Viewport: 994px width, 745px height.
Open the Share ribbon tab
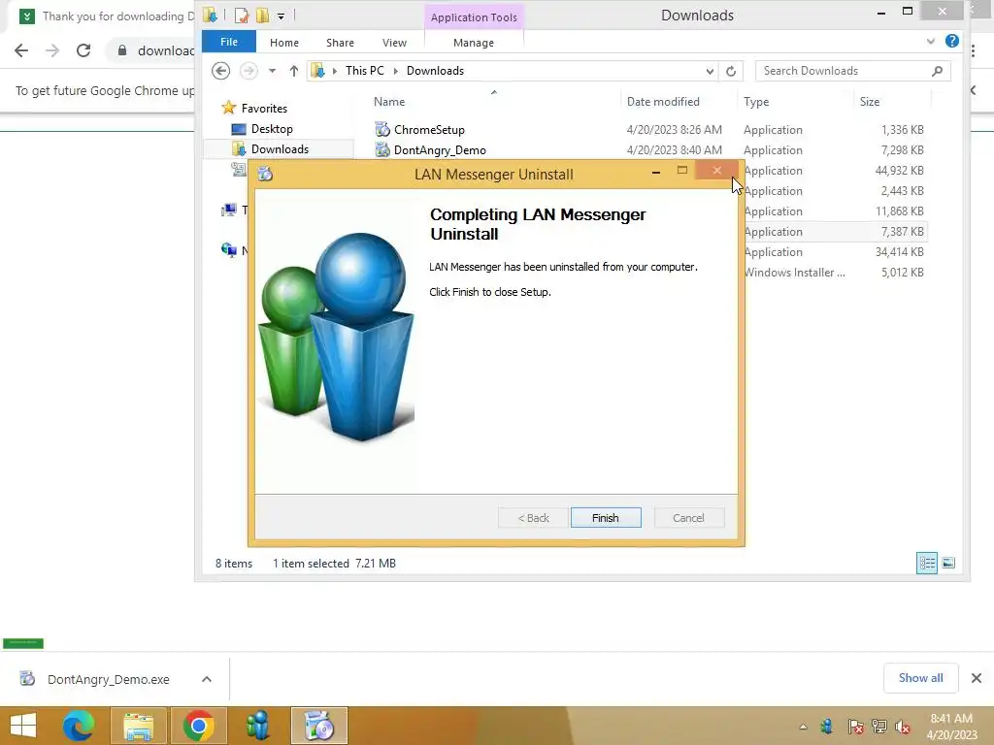(341, 43)
